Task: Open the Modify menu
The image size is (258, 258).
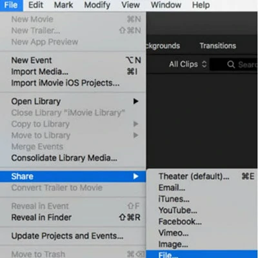Action: point(97,5)
